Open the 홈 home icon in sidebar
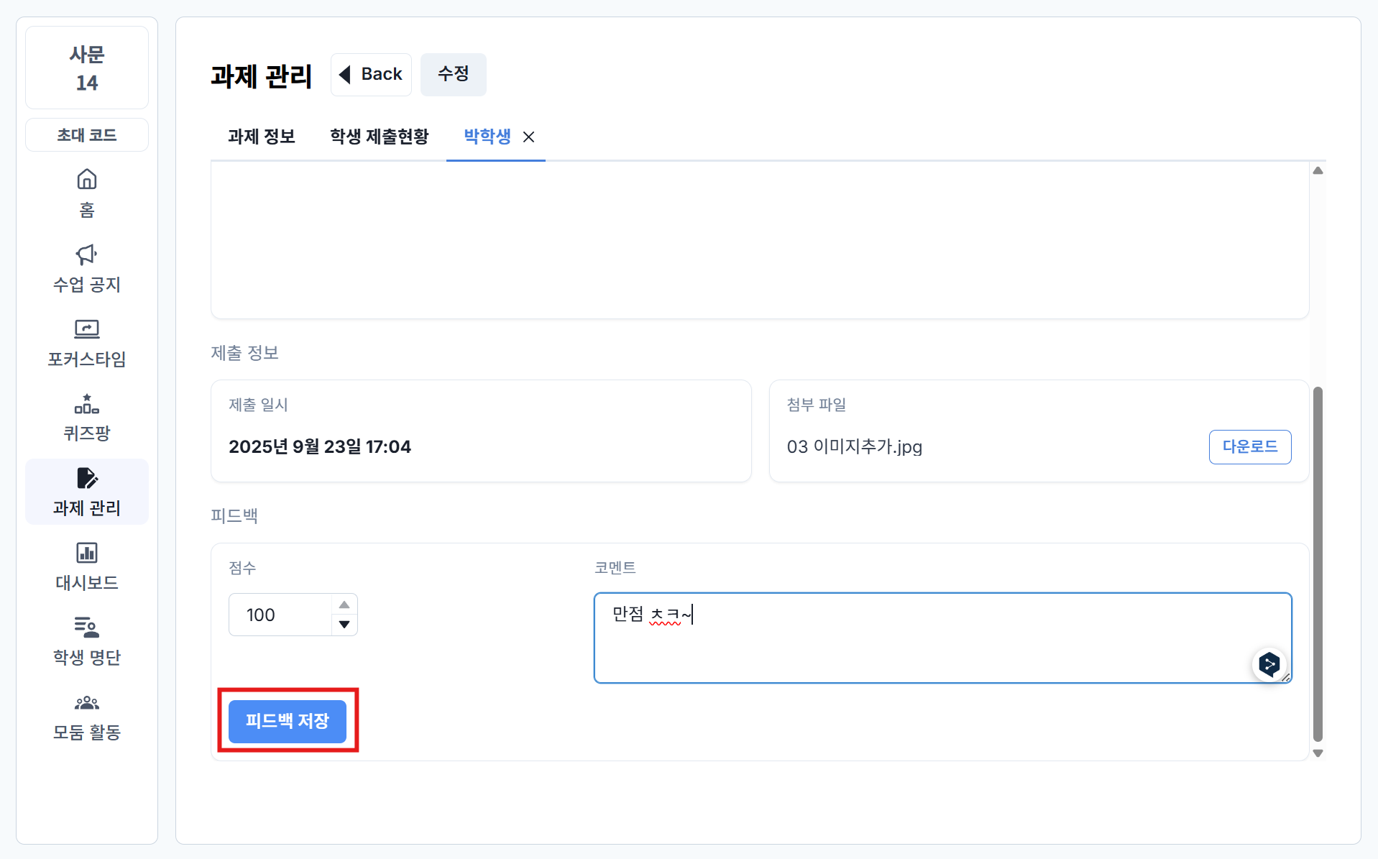 pyautogui.click(x=87, y=180)
